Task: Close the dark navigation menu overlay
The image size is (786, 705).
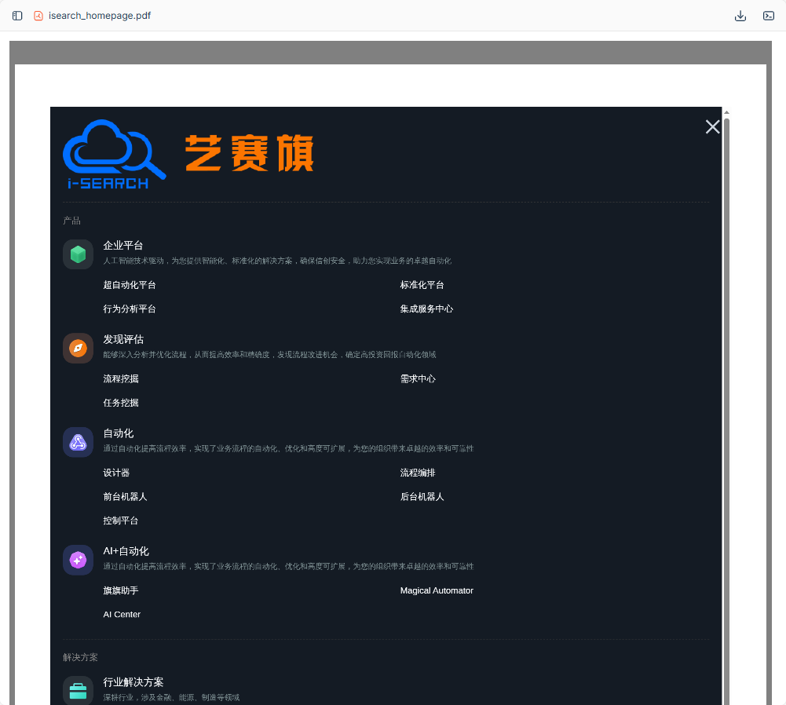Action: pyautogui.click(x=712, y=126)
